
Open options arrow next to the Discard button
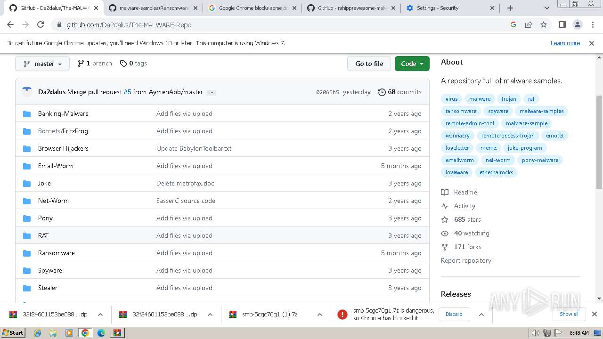click(x=481, y=315)
